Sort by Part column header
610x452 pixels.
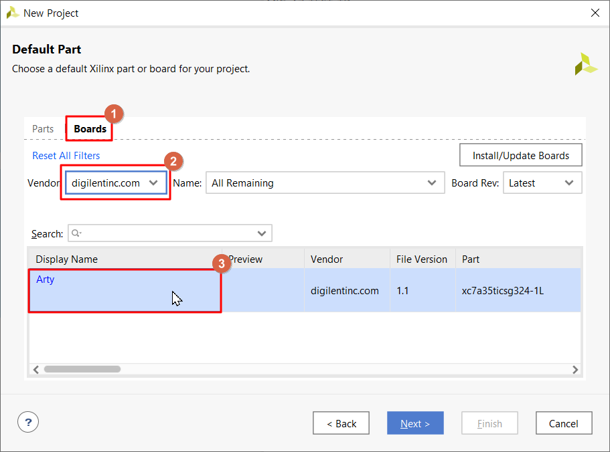pyautogui.click(x=518, y=259)
